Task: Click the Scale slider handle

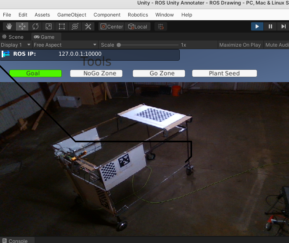Action: point(119,45)
